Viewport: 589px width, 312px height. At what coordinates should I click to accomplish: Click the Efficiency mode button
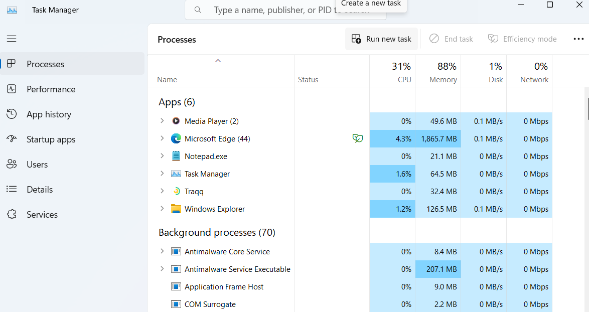point(522,39)
